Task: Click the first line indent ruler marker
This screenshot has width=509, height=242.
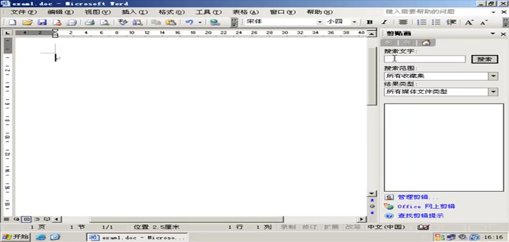Action: click(55, 31)
